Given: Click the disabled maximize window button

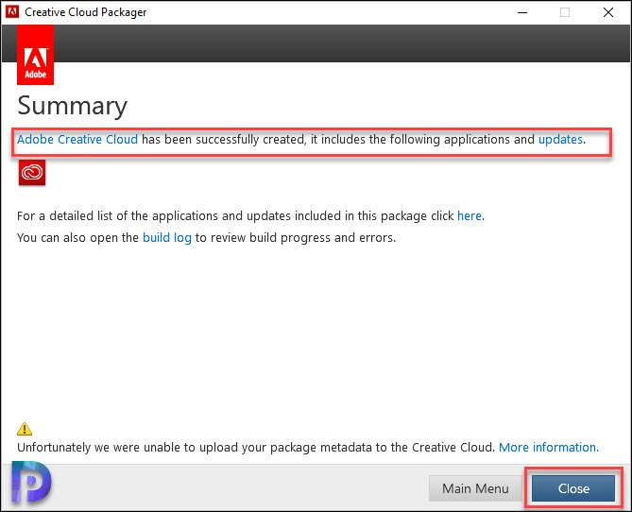Looking at the screenshot, I should pos(565,12).
